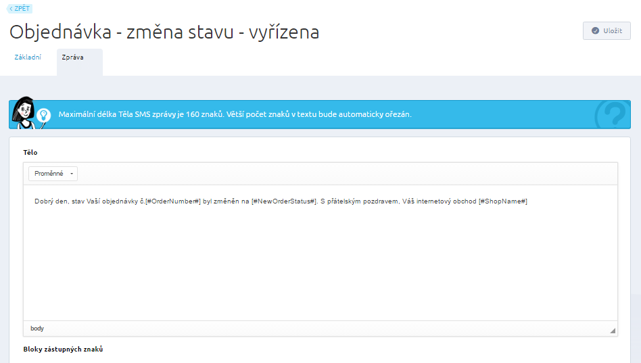Click the body element path in editor footer
This screenshot has width=641, height=363.
coord(37,329)
